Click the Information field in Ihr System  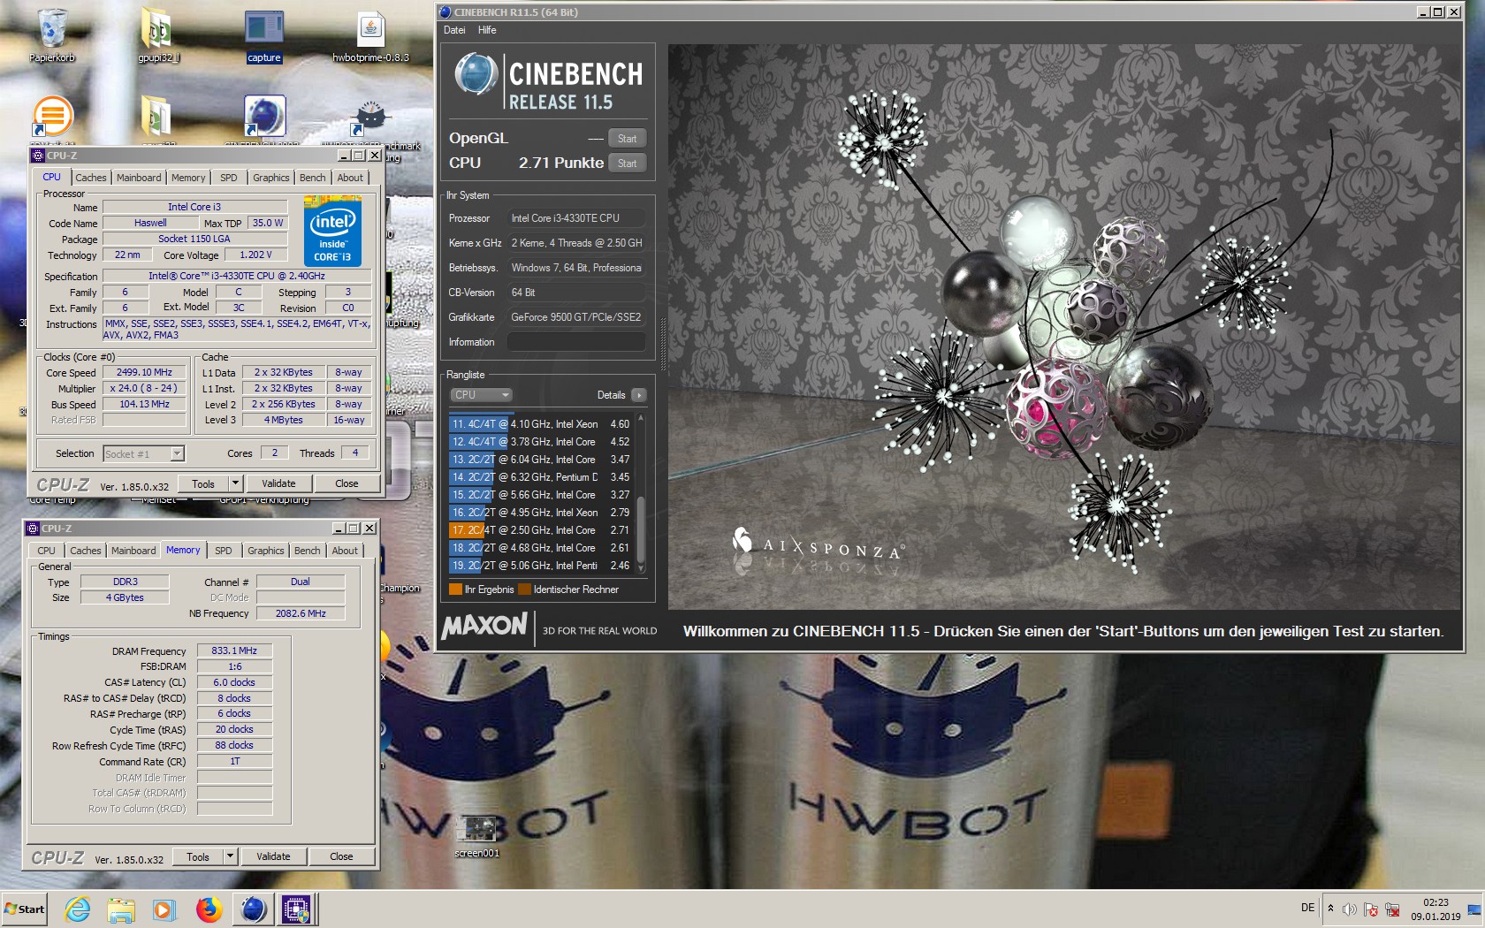tap(576, 342)
